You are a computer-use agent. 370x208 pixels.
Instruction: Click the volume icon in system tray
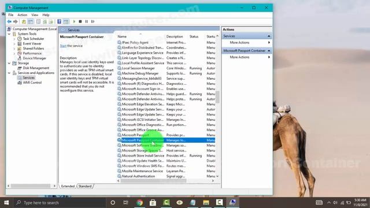click(335, 203)
